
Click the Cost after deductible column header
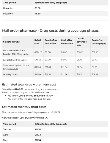67,42
